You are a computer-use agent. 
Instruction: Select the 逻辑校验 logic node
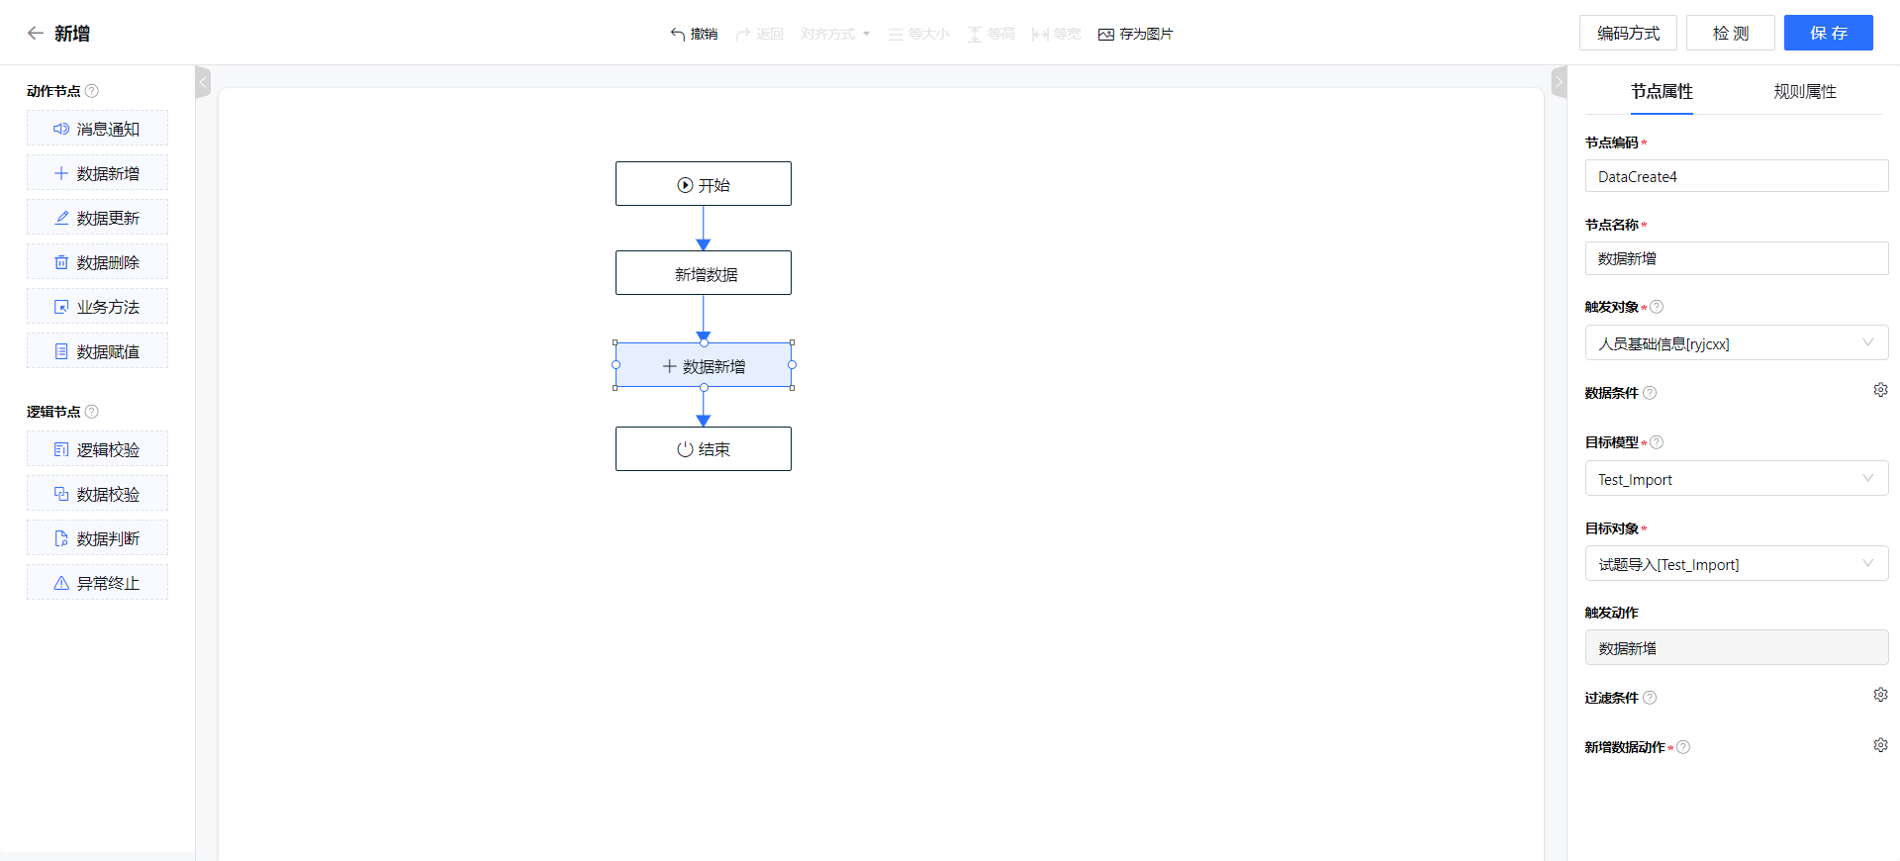point(97,449)
